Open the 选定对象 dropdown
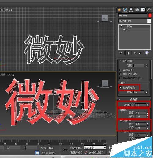 (95, 148)
